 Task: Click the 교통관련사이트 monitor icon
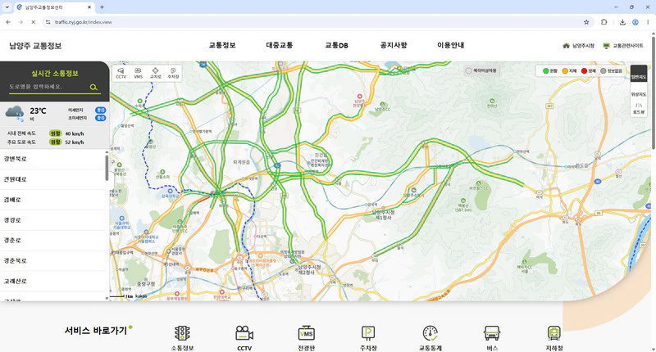point(606,46)
